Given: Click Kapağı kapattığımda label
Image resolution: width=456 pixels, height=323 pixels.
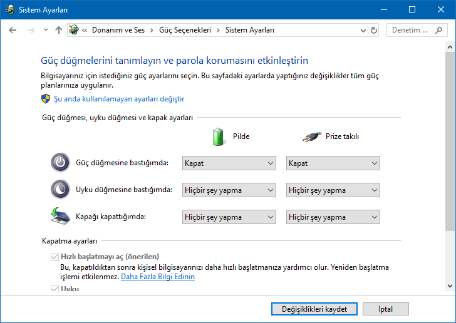Looking at the screenshot, I should (x=111, y=217).
